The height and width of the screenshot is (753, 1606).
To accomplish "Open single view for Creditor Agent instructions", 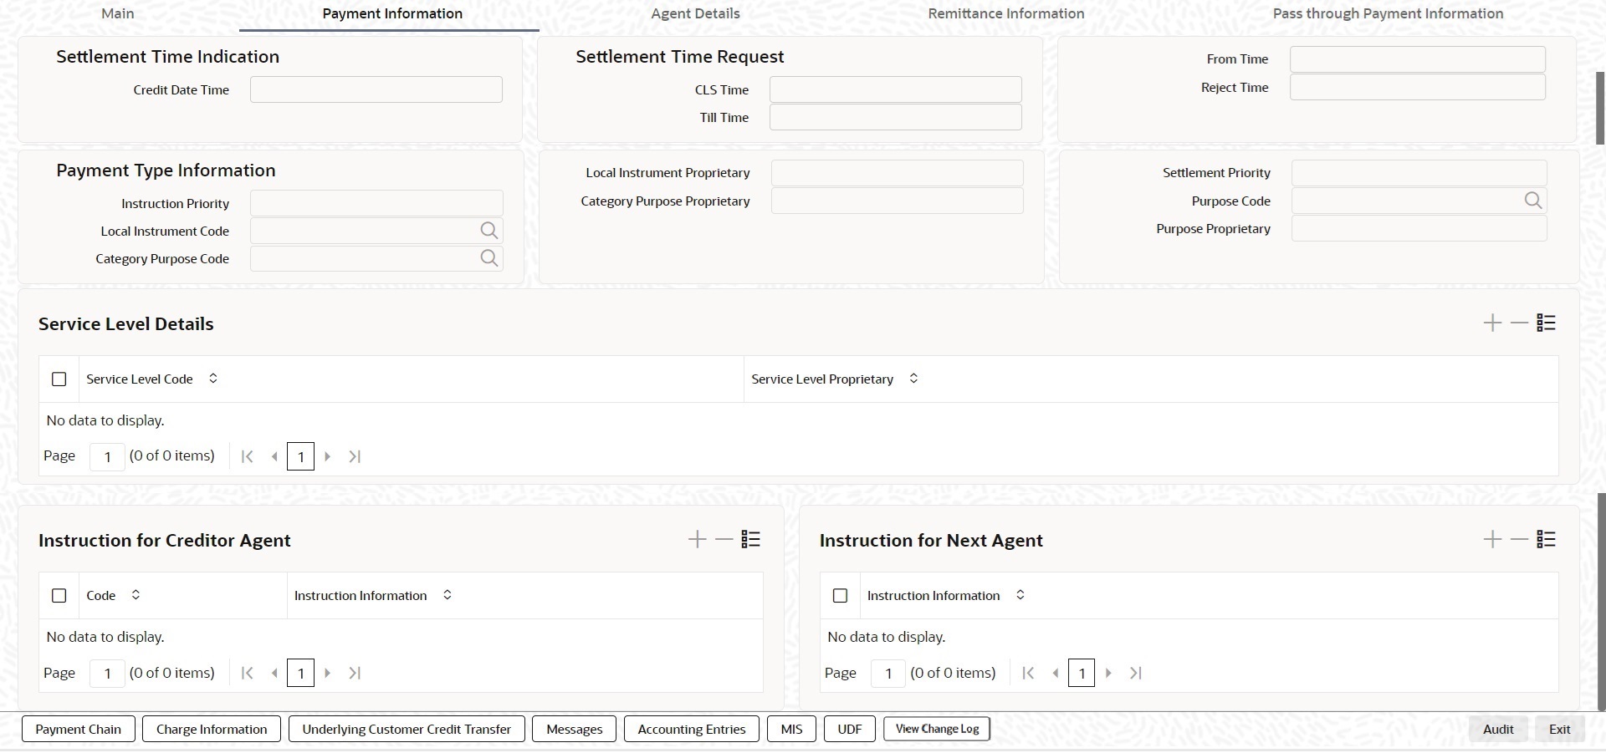I will tap(750, 540).
